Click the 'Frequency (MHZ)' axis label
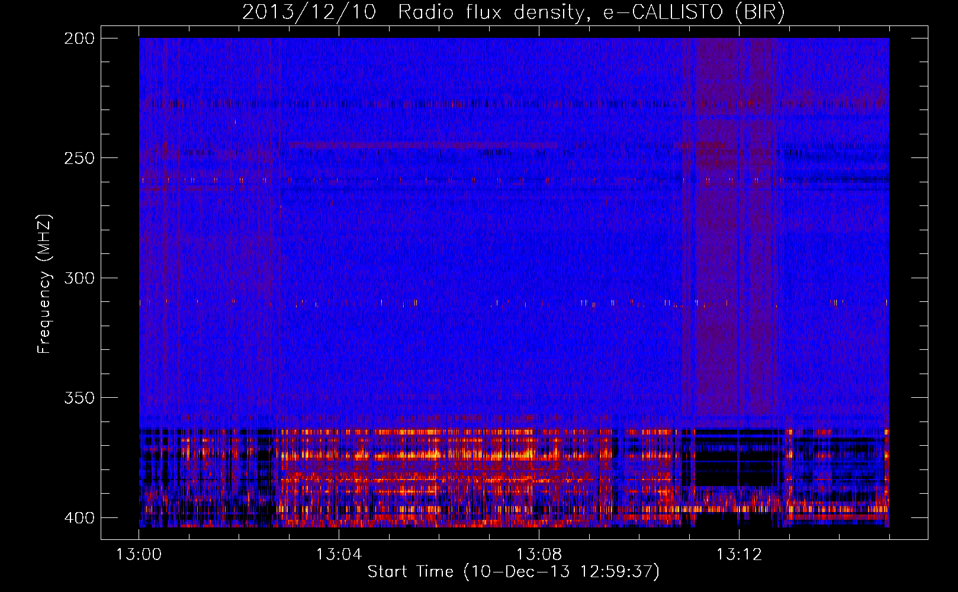The height and width of the screenshot is (592, 958). tap(44, 284)
